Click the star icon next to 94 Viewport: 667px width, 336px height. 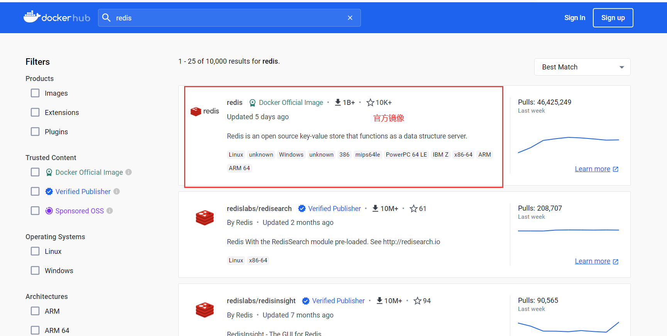417,301
